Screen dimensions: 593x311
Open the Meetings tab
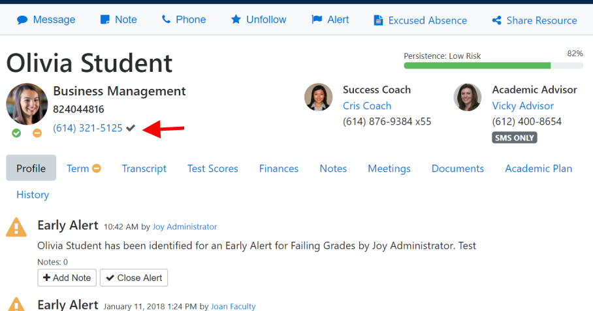click(389, 169)
